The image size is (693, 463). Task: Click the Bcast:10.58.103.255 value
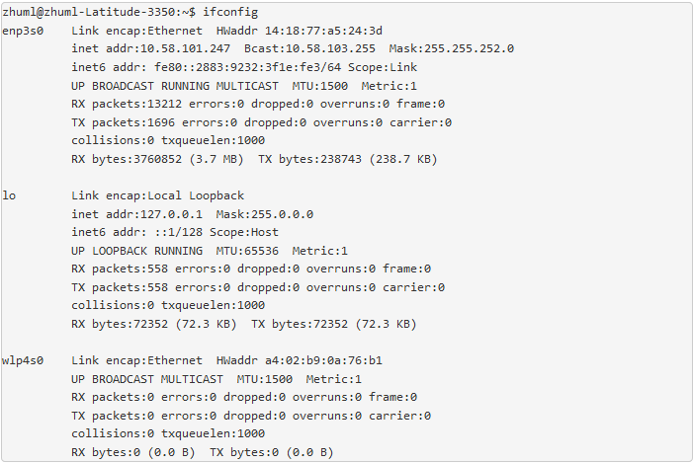[309, 48]
